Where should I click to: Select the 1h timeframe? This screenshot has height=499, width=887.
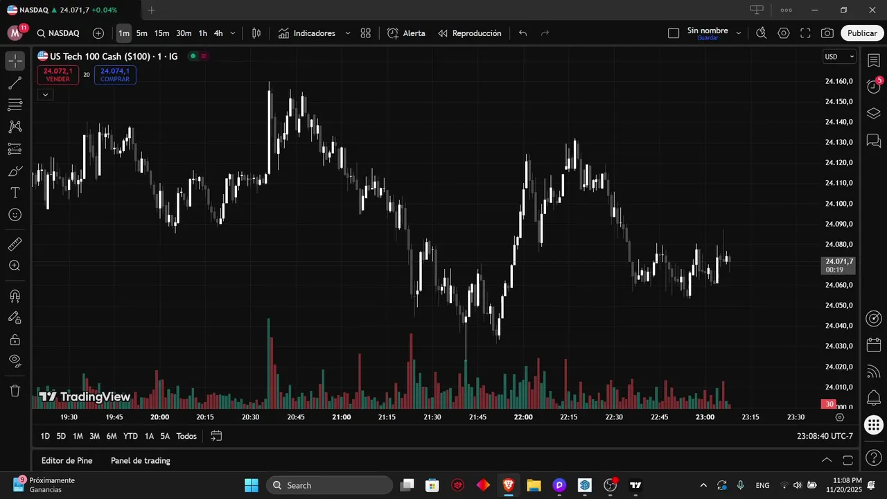pyautogui.click(x=203, y=33)
